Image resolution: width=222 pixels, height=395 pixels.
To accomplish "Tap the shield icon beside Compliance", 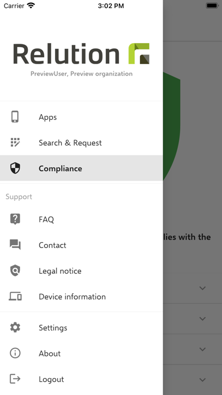I will coord(15,169).
